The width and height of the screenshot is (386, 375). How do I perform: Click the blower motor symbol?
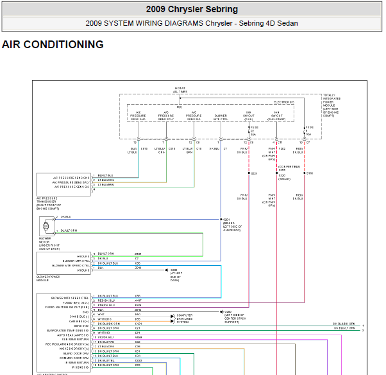[x=46, y=226]
